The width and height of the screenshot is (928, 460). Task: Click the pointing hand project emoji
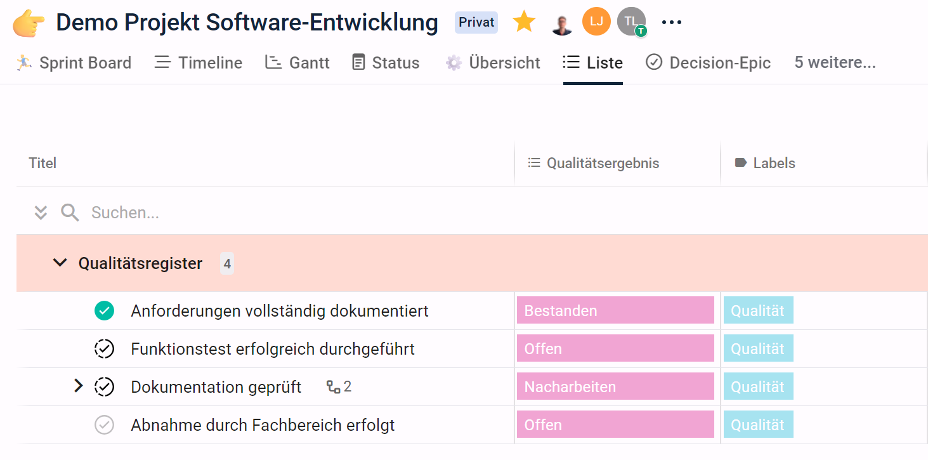[29, 23]
